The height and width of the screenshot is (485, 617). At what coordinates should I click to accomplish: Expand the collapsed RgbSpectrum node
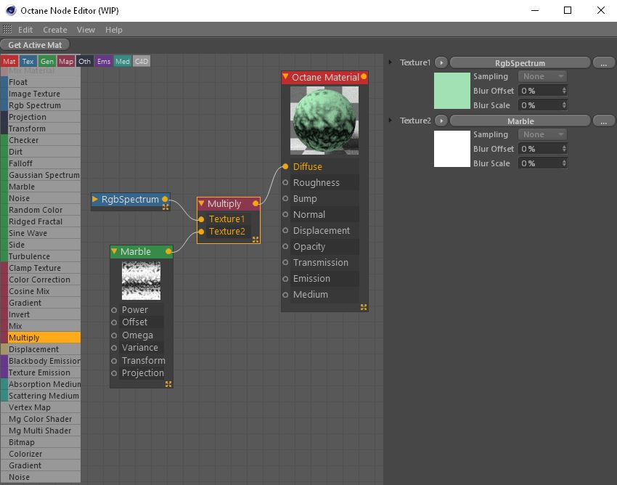(95, 199)
